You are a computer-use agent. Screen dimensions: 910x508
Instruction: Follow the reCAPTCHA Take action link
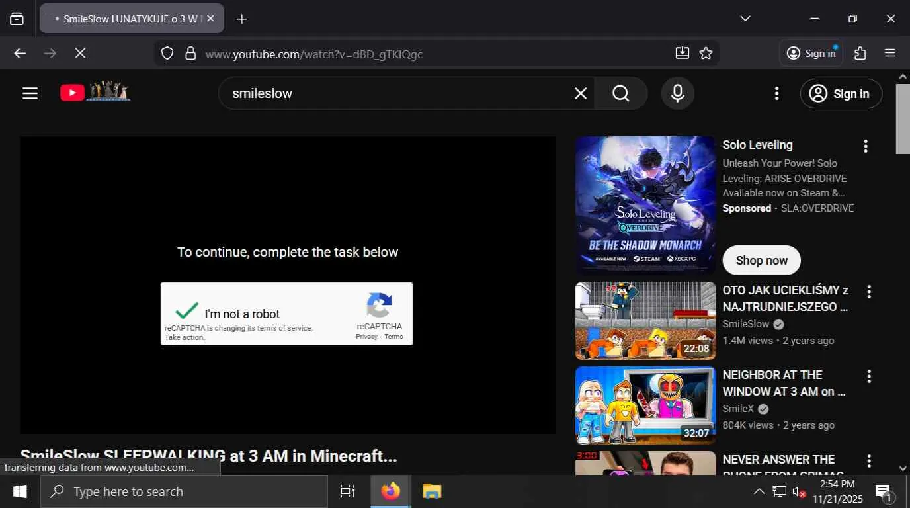(x=185, y=337)
